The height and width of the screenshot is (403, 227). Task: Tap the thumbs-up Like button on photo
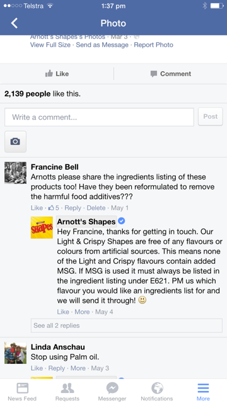click(57, 74)
